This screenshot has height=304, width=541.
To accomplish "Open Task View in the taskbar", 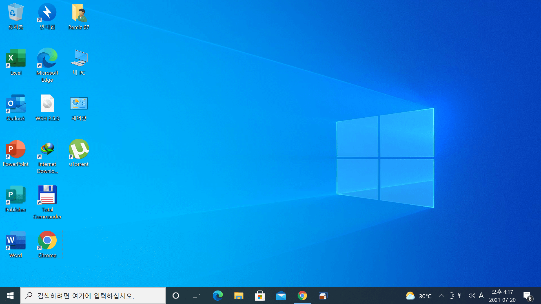I will [196, 296].
